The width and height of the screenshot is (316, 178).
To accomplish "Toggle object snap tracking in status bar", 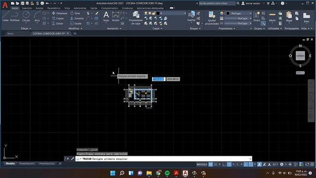I will click(245, 164).
